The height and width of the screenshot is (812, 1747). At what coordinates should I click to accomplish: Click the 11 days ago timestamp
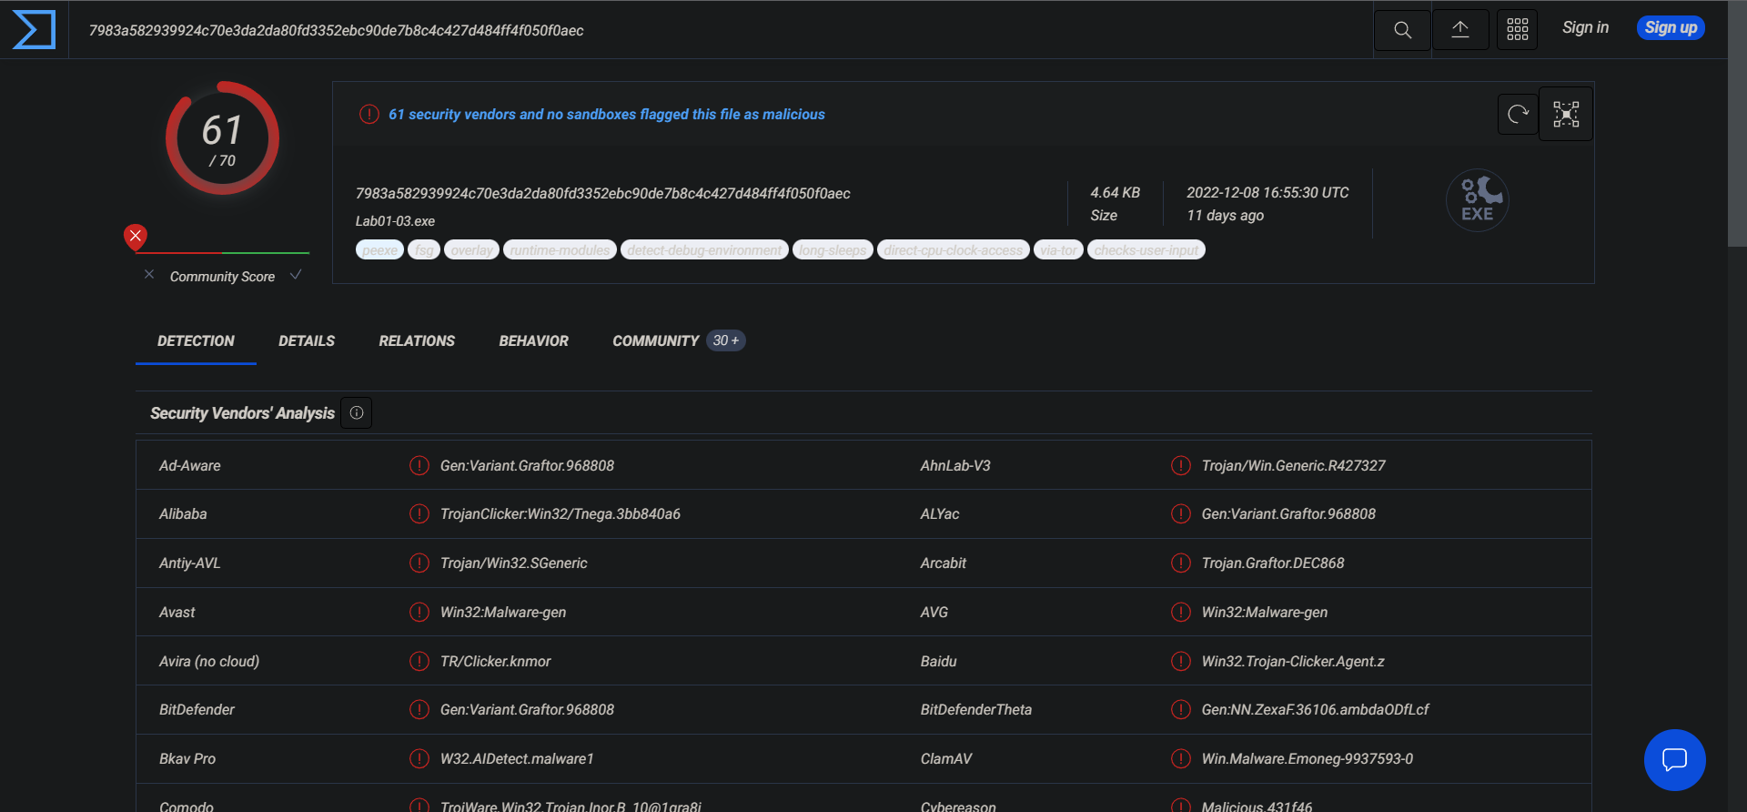pos(1225,216)
